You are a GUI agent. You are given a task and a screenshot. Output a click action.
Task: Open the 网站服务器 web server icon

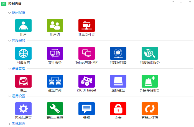[x=118, y=53]
